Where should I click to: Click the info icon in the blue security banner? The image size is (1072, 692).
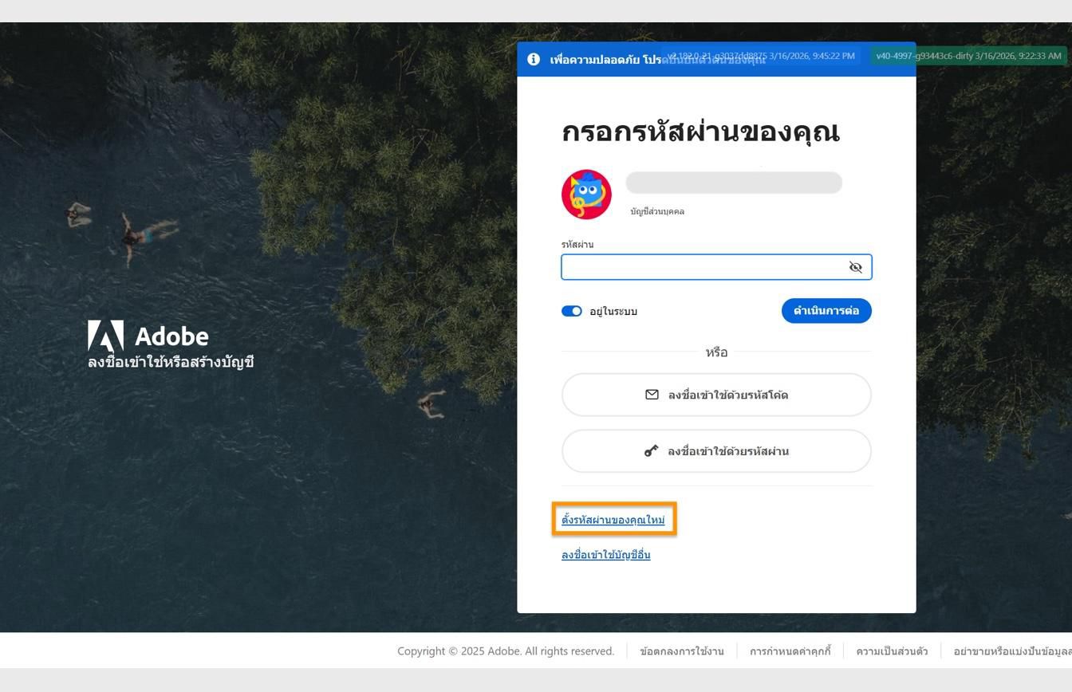click(x=533, y=58)
